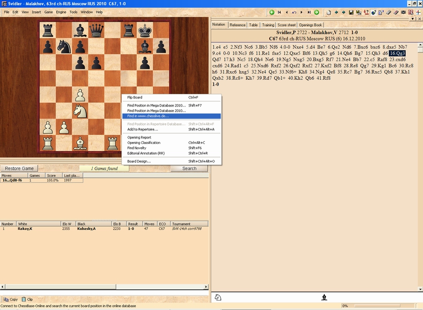The height and width of the screenshot is (310, 423).
Task: Open the notation pane dropdown arrow
Action: pos(413,19)
